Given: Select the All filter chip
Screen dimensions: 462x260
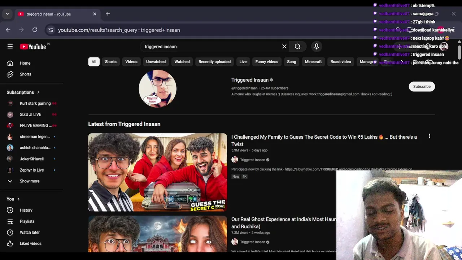Looking at the screenshot, I should 94,62.
